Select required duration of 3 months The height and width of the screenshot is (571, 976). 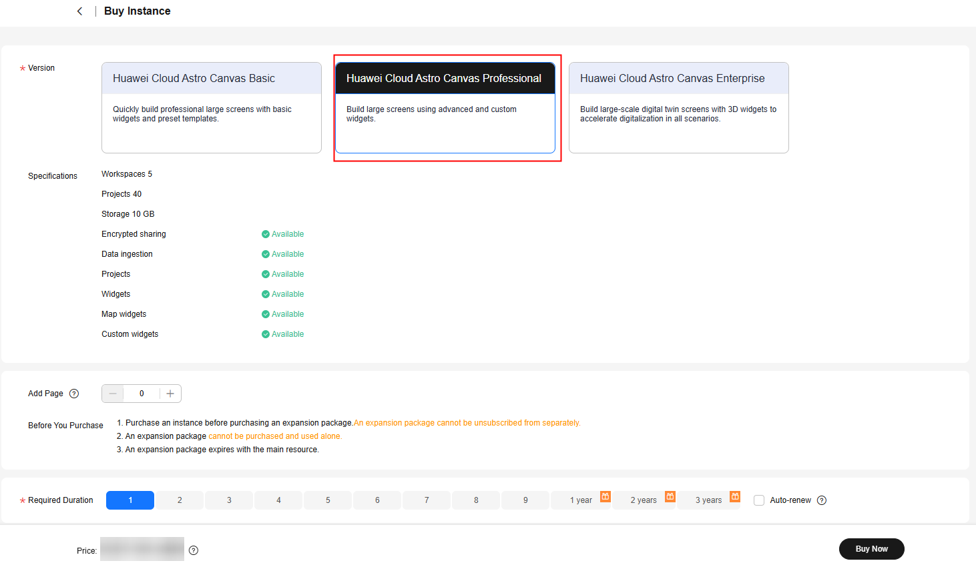tap(229, 500)
